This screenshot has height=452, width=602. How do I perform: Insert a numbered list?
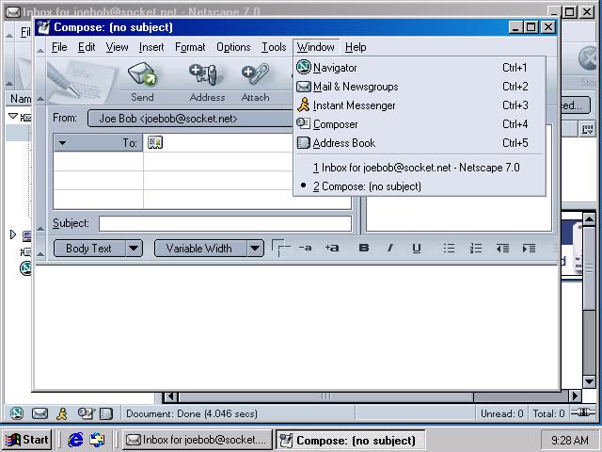[x=476, y=249]
